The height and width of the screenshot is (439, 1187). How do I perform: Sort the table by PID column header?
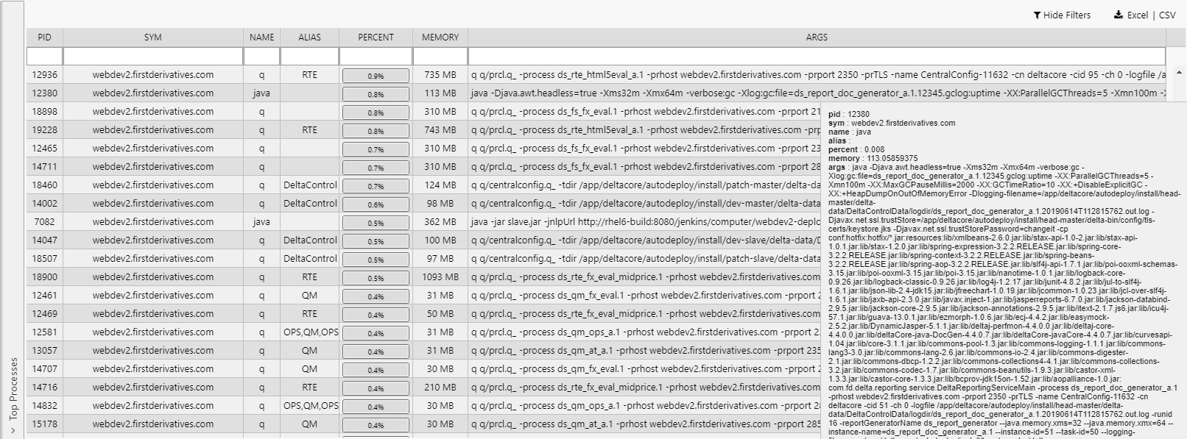[x=45, y=37]
